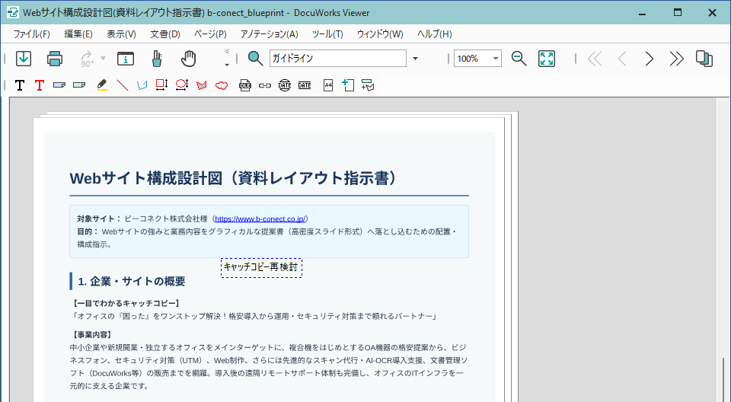The image size is (731, 402).
Task: Open the 文書(D) menu
Action: [165, 34]
